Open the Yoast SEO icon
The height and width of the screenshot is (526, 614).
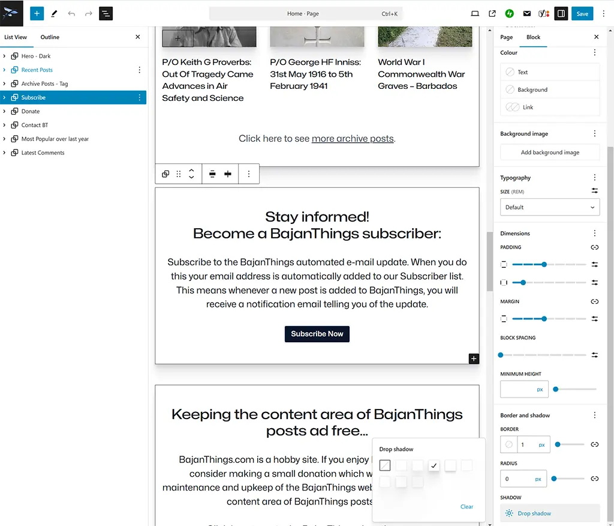coord(543,13)
